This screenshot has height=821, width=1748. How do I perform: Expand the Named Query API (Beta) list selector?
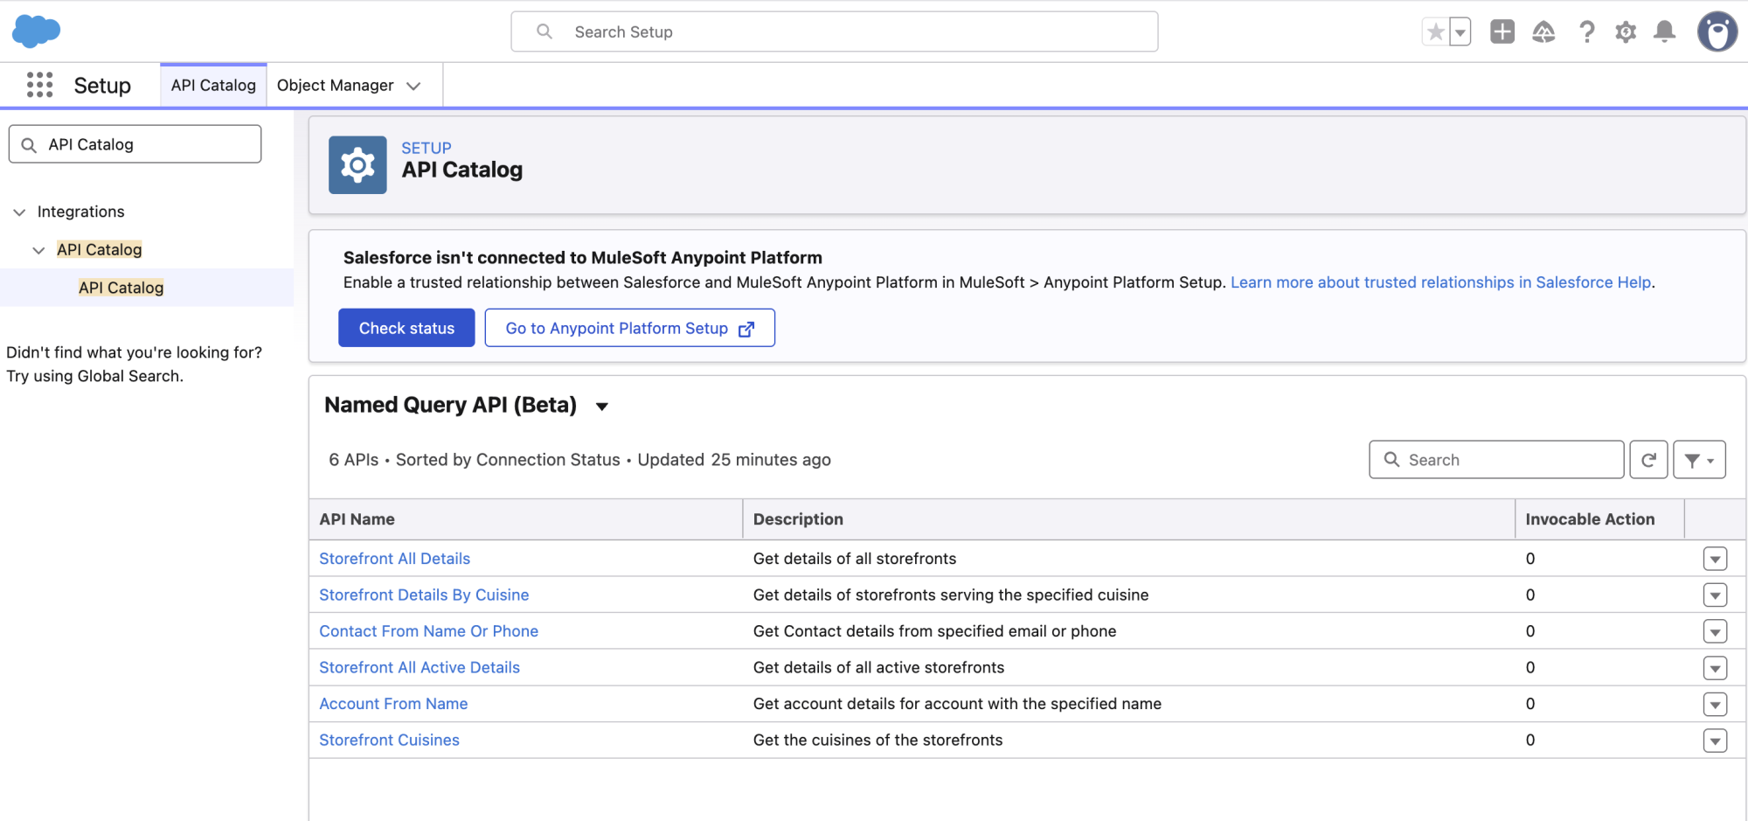601,407
